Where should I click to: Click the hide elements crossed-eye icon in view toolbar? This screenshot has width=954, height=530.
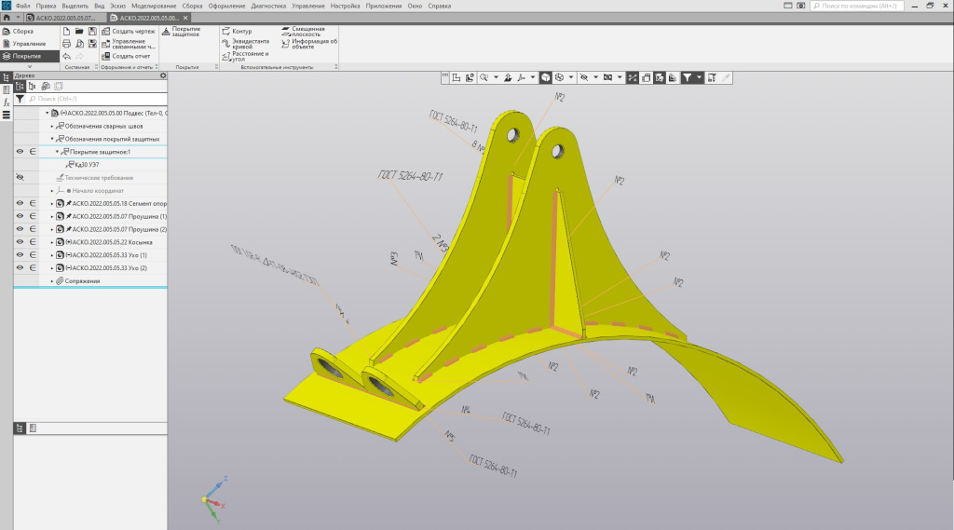tap(584, 78)
